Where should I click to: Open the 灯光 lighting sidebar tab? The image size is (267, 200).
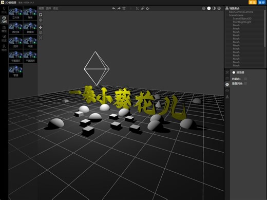pyautogui.click(x=4, y=10)
